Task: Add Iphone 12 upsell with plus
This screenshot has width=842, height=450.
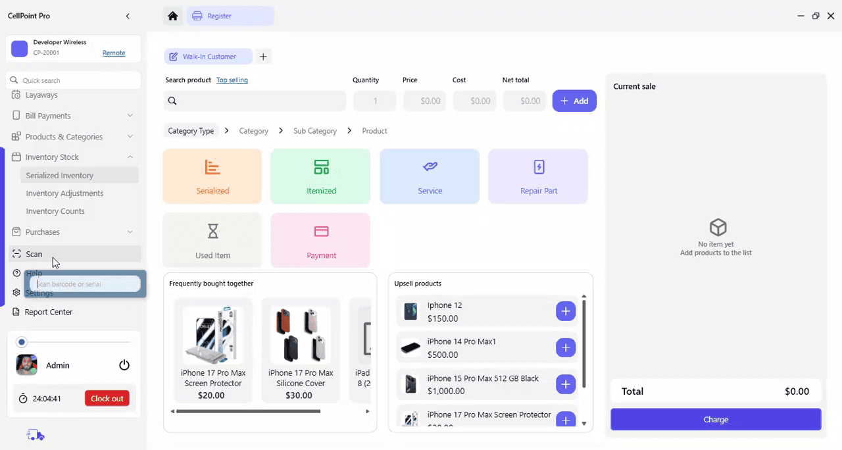Action: (x=566, y=311)
